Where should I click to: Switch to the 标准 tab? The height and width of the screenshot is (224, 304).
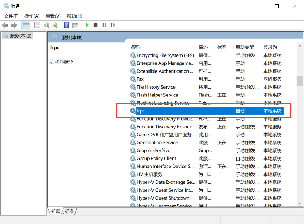point(70,211)
